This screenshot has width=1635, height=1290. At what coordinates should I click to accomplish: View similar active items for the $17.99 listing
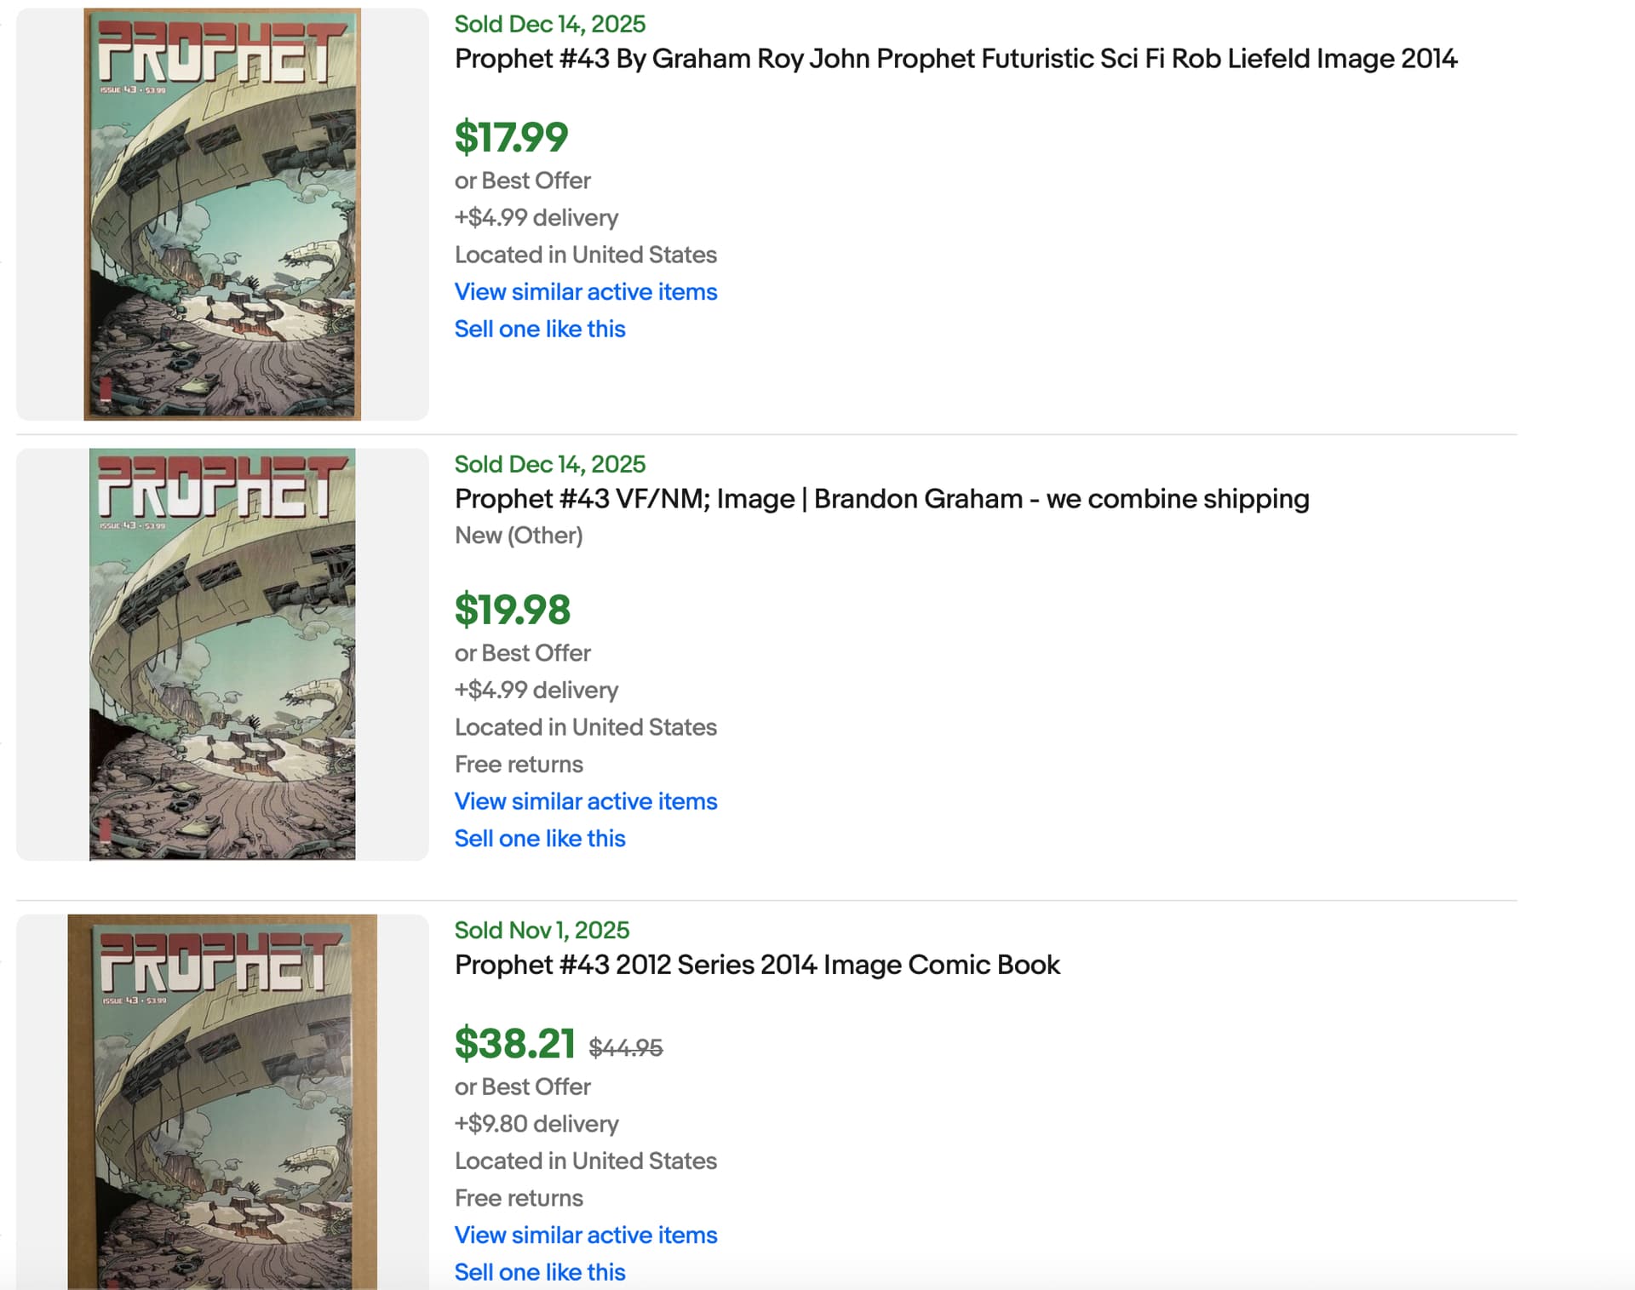pyautogui.click(x=586, y=292)
